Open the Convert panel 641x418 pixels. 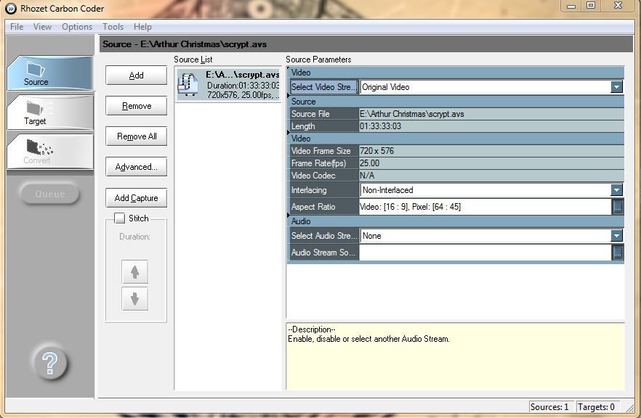coord(50,152)
